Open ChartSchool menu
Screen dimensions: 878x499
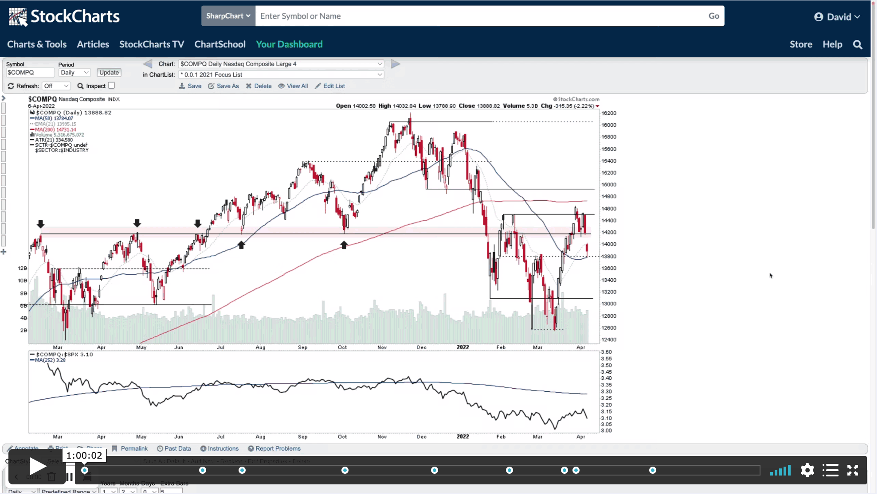(220, 44)
